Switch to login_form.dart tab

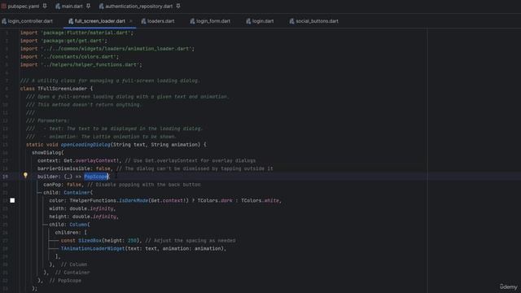[213, 21]
